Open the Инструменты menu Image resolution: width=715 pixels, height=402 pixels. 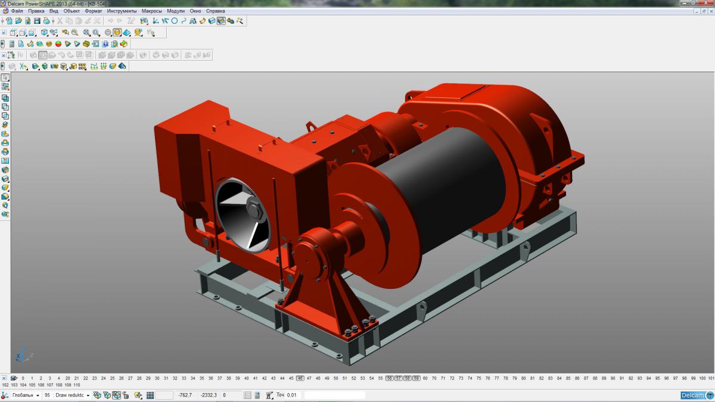coord(122,11)
